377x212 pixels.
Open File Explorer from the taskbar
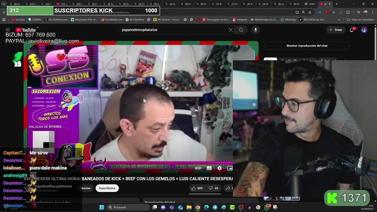point(189,207)
